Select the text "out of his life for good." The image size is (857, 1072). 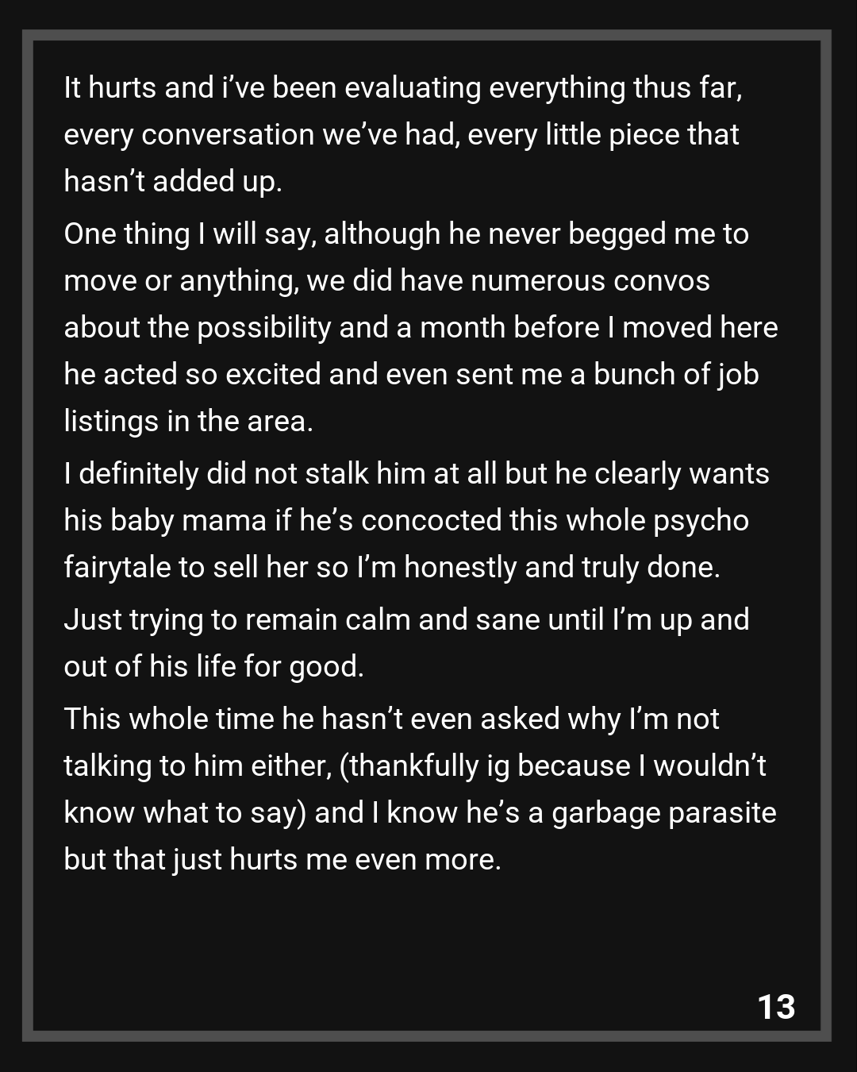[x=213, y=666]
